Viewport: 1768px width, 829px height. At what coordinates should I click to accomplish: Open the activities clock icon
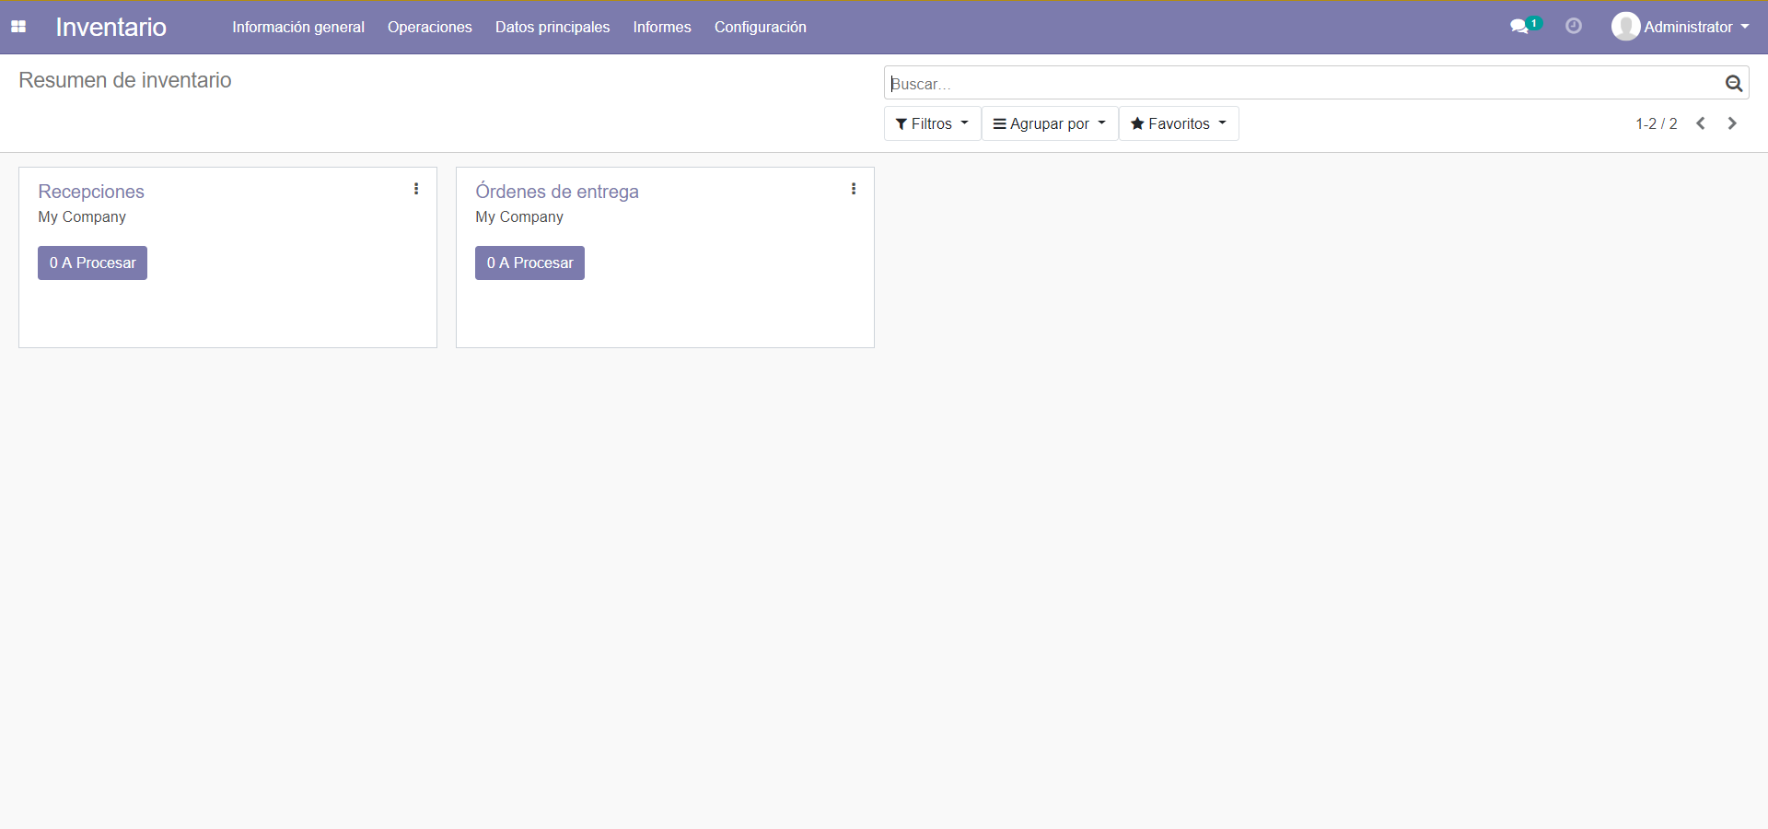pos(1574,27)
